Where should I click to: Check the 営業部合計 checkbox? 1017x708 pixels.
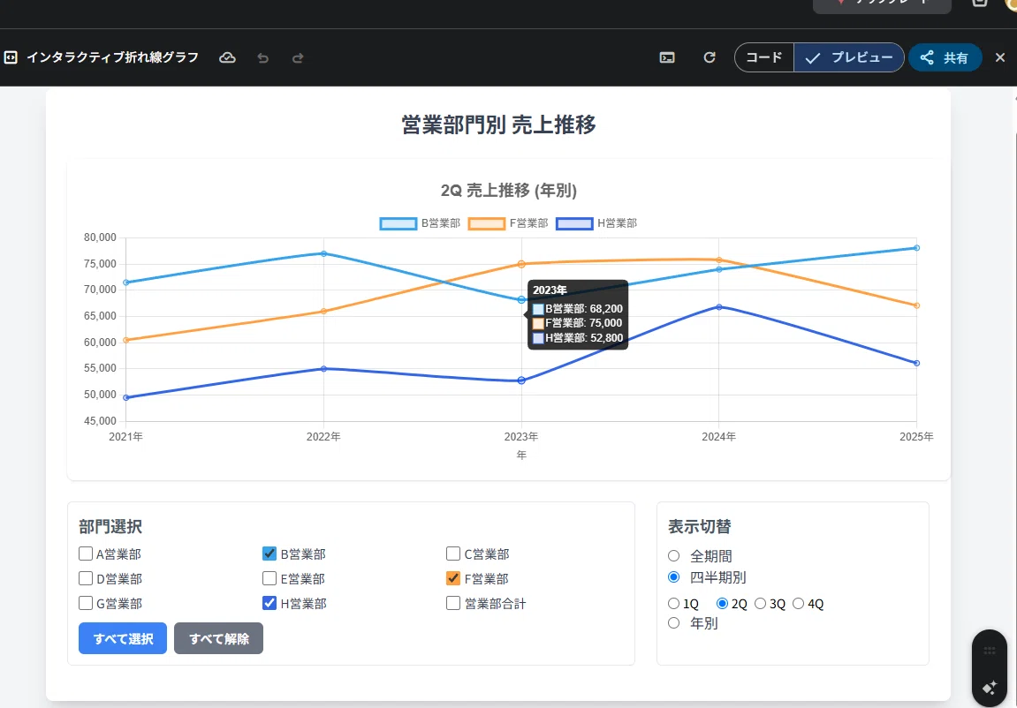[x=453, y=603]
